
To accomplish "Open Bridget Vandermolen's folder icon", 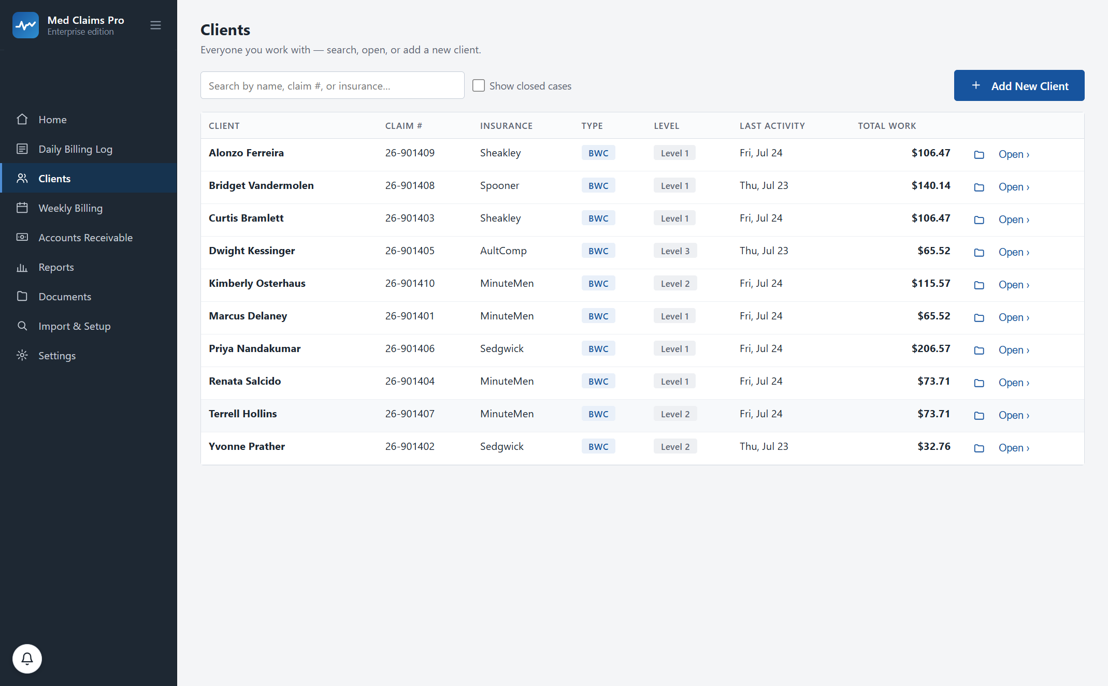I will (x=979, y=187).
